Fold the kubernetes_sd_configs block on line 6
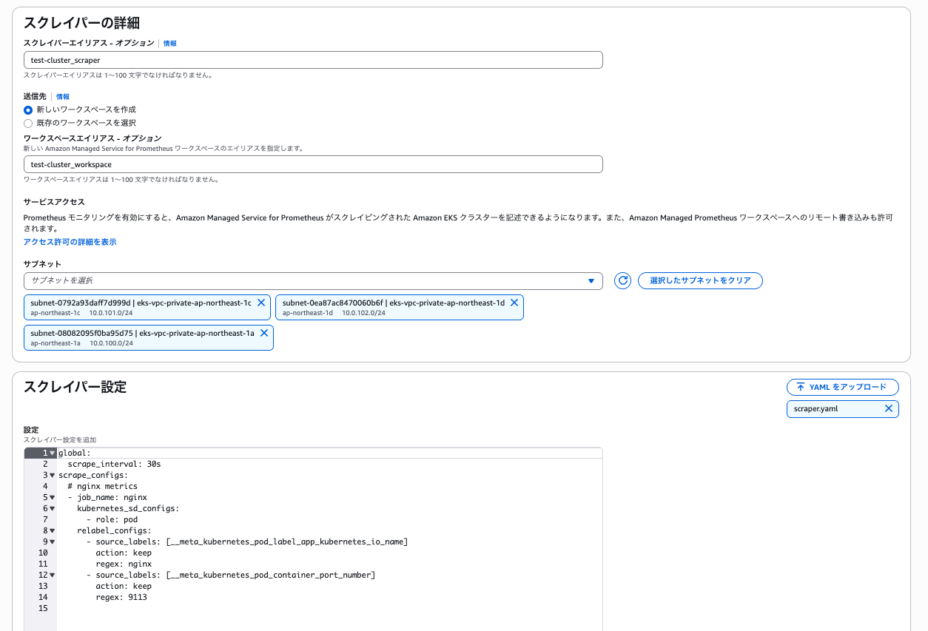928x631 pixels. [53, 508]
